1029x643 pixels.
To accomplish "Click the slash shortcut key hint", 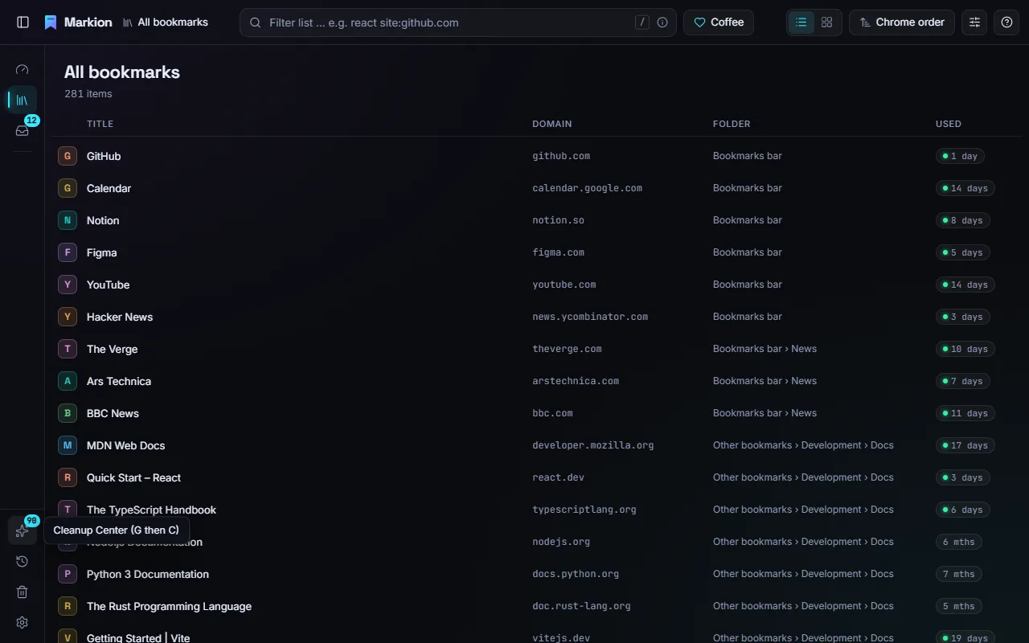I will (642, 23).
